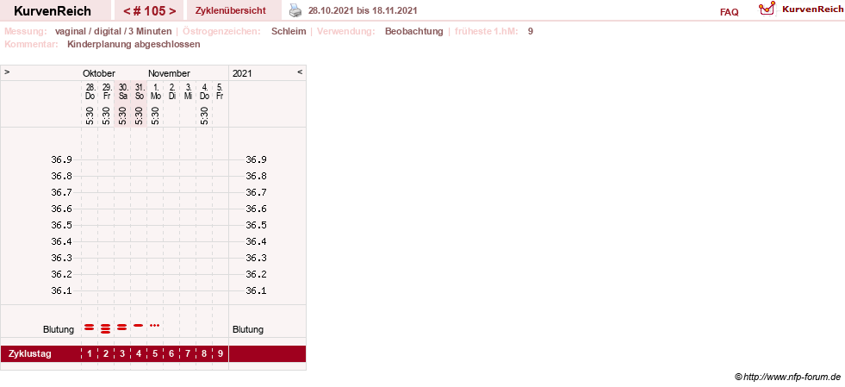Click the November month label
The width and height of the screenshot is (845, 387).
click(x=169, y=73)
